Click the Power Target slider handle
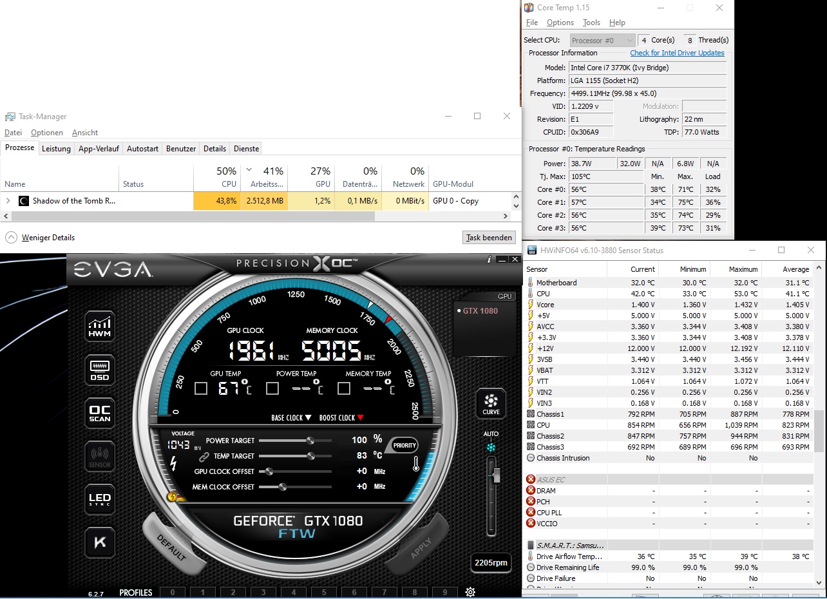Image resolution: width=827 pixels, height=599 pixels. (x=310, y=441)
